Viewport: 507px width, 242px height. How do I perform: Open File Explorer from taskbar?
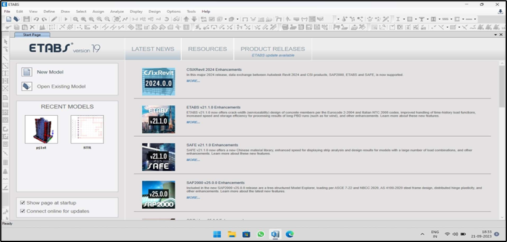232,234
